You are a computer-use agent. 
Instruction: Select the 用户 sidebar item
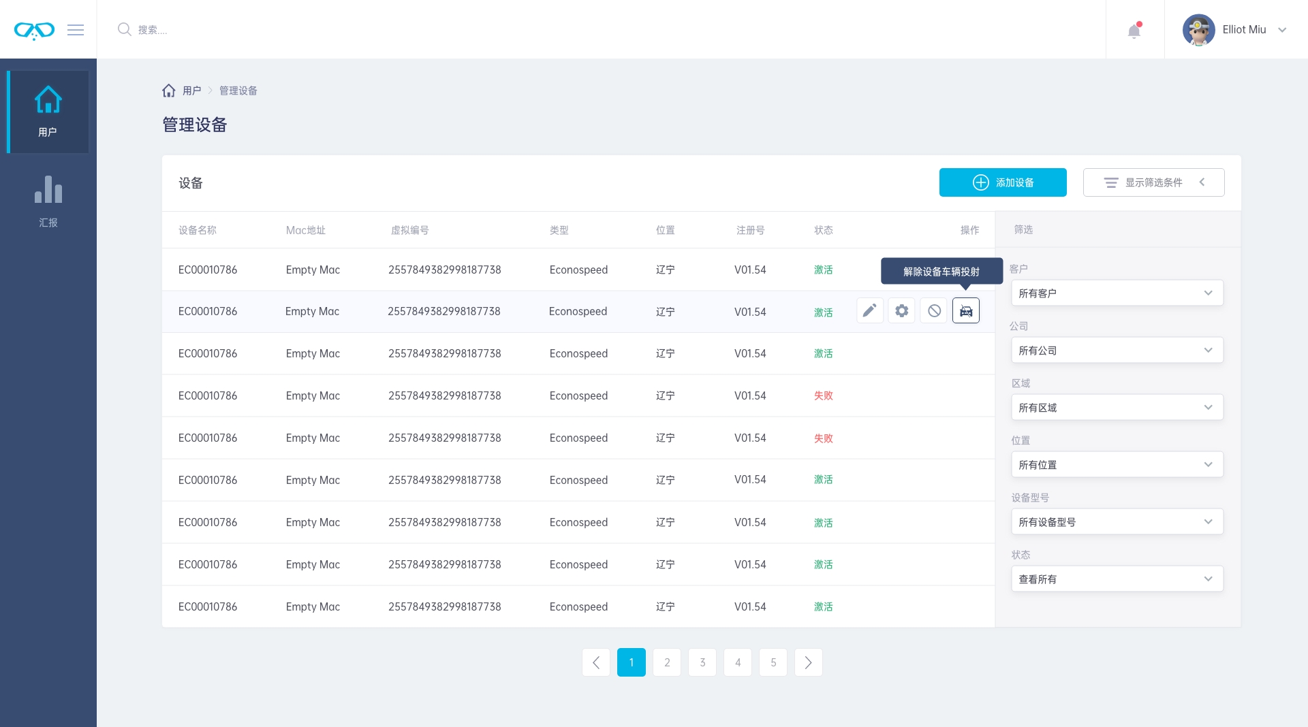48,112
